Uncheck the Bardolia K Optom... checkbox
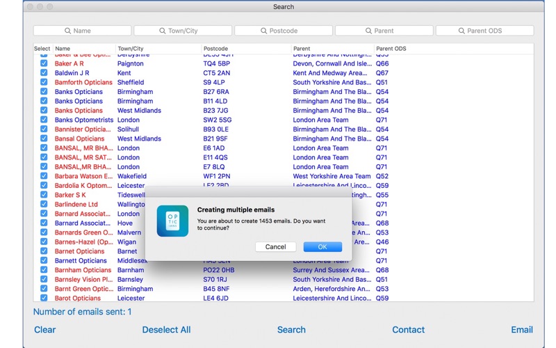Viewport: 556px width, 348px height. click(44, 185)
